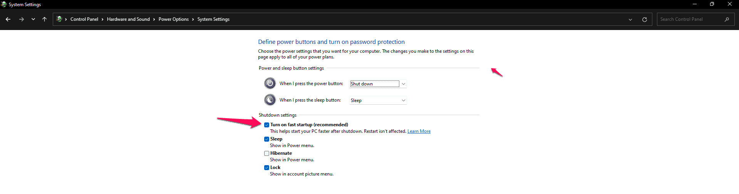Click the power button icon

click(270, 83)
